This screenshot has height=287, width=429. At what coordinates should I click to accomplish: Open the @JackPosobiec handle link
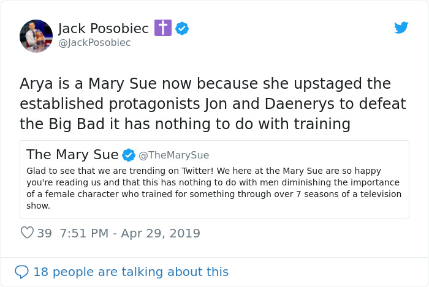(x=94, y=43)
